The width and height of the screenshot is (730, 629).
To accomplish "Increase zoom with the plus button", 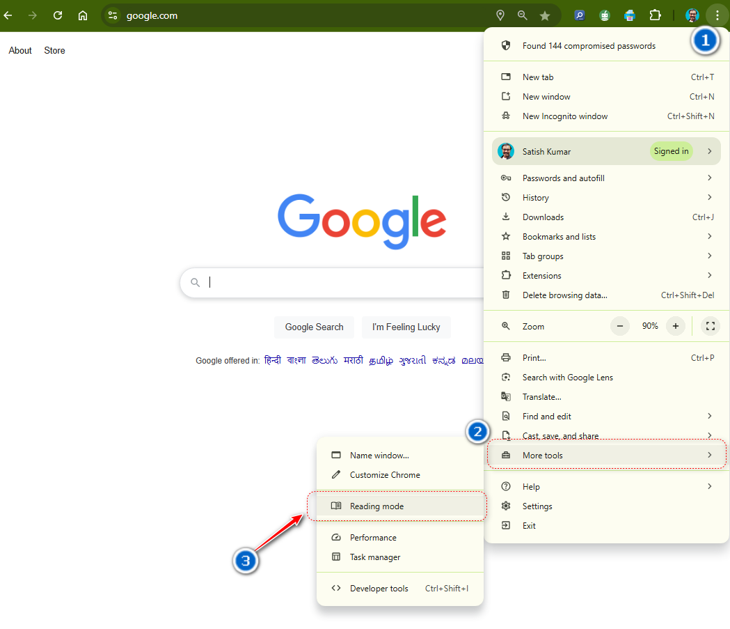I will click(676, 326).
